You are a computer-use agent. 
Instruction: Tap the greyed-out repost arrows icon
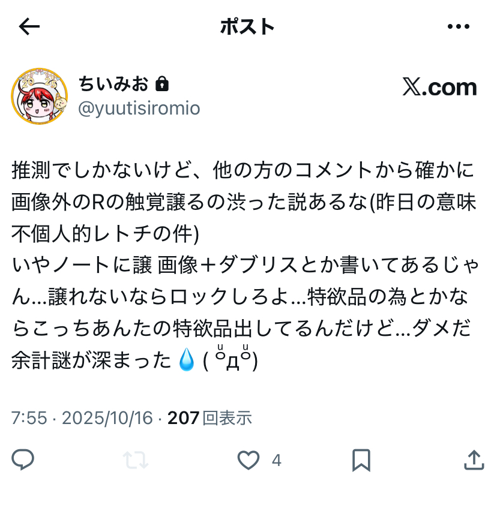[x=136, y=460]
